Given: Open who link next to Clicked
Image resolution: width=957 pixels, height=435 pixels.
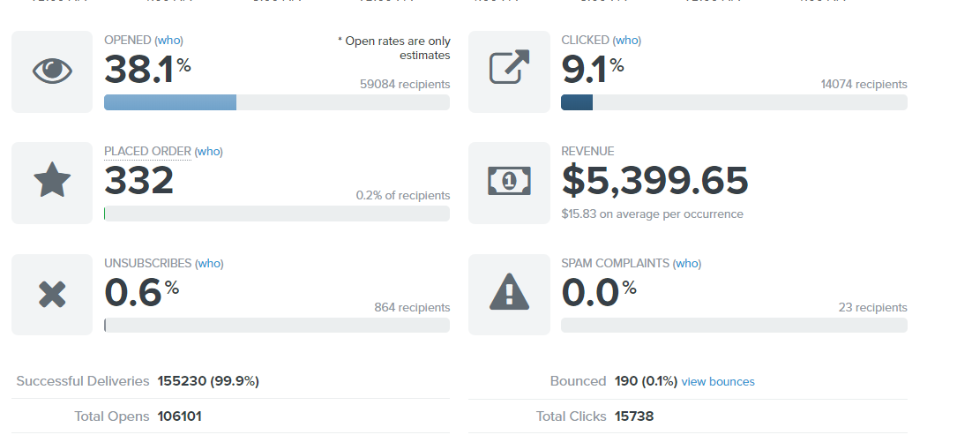Looking at the screenshot, I should coord(627,41).
